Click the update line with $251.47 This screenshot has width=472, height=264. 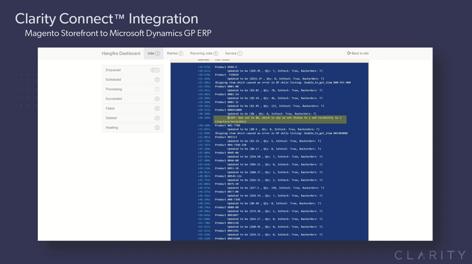coord(276,79)
